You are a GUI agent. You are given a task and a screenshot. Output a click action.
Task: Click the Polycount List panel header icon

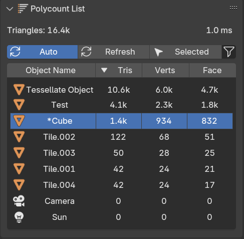pyautogui.click(x=23, y=9)
